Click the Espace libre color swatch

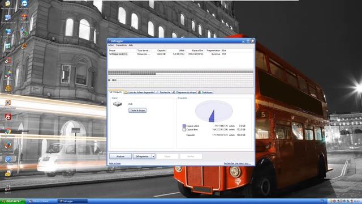tap(184, 130)
